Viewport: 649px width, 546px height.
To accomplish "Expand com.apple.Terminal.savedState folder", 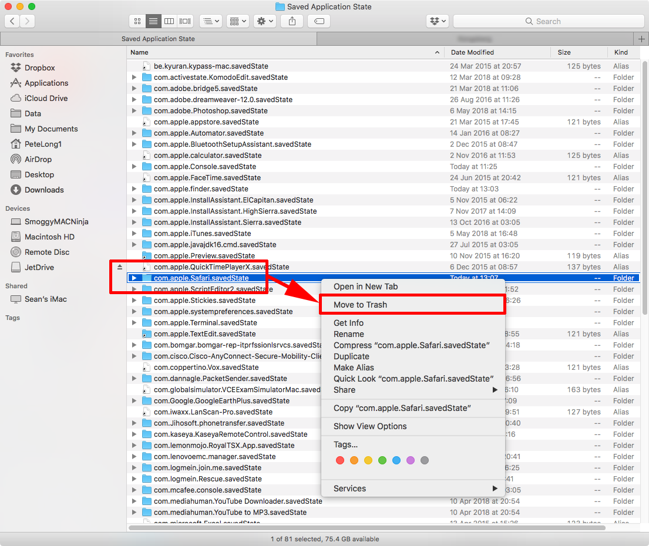I will tap(134, 323).
